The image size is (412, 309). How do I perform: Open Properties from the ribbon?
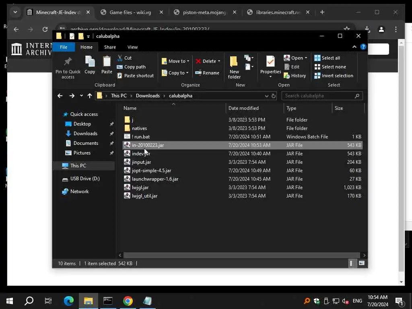point(270,65)
